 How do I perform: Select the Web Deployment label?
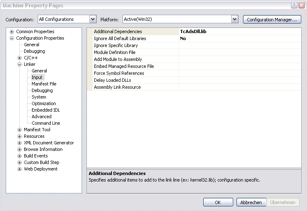[x=41, y=169]
